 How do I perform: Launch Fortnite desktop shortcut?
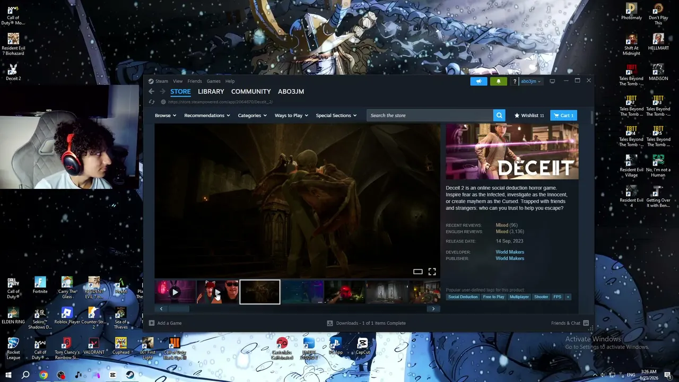[40, 285]
